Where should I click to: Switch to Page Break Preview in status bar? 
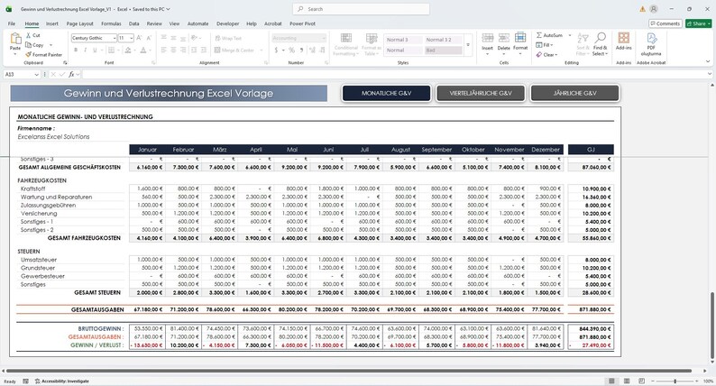tap(641, 381)
